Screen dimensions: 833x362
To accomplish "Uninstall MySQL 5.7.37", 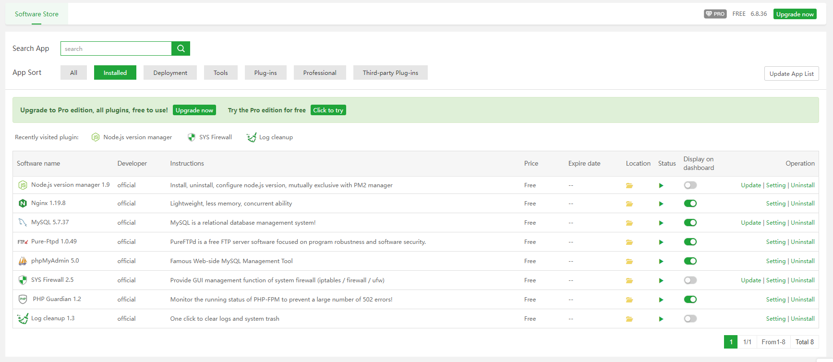I will [802, 223].
